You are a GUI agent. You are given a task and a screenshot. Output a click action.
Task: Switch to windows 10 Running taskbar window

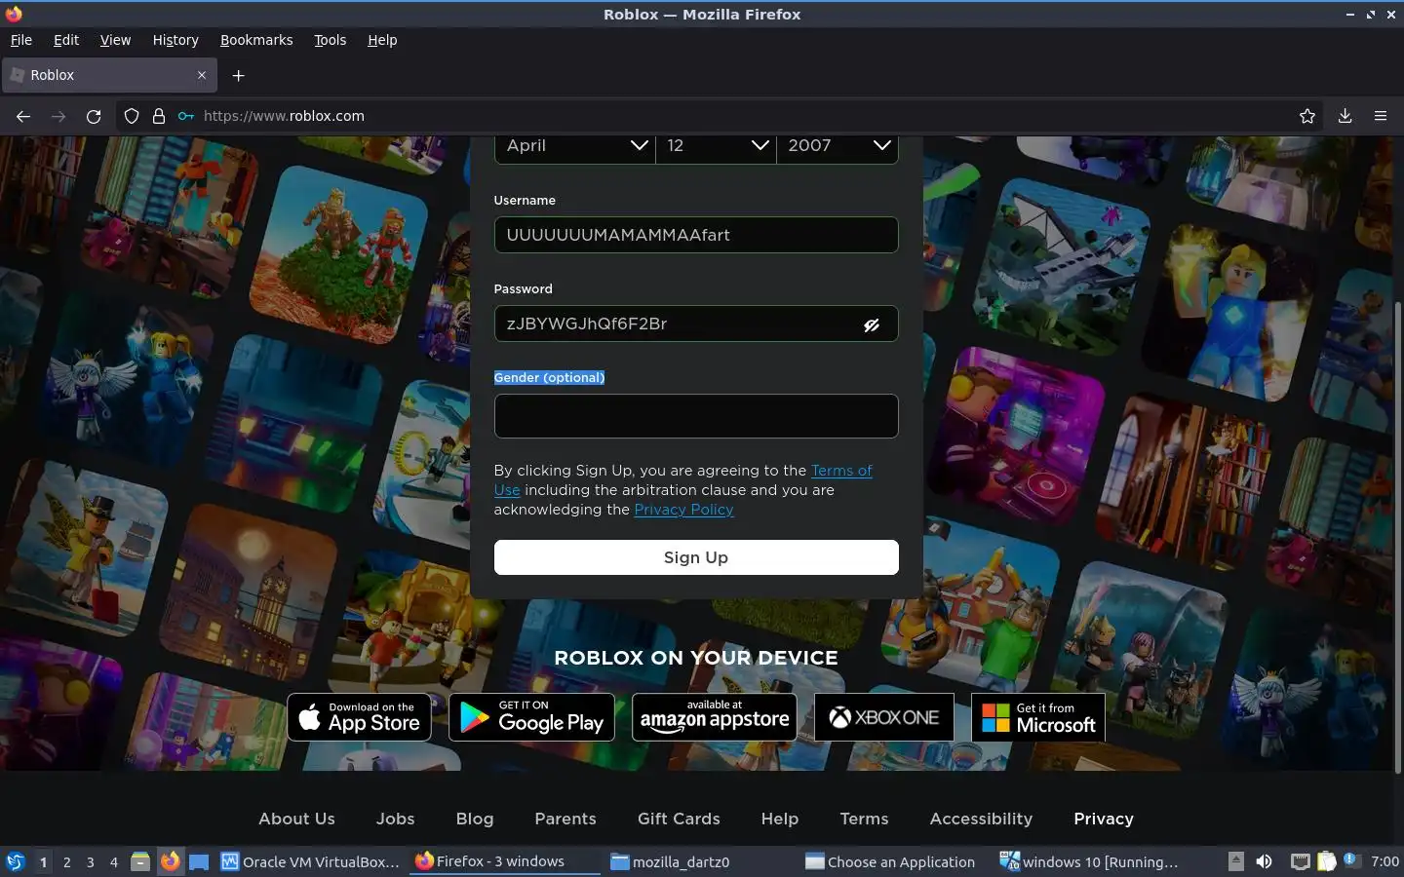(x=1090, y=861)
